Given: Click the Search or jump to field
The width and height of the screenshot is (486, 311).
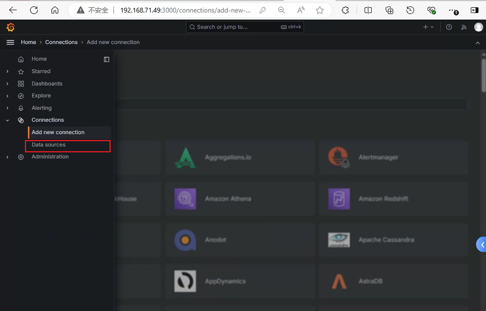Looking at the screenshot, I should click(x=245, y=27).
